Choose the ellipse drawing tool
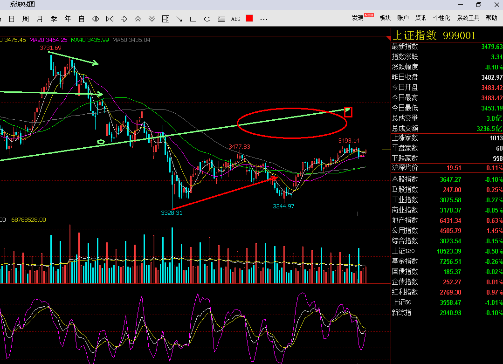Viewport: 503px width, 364px height. click(207, 19)
